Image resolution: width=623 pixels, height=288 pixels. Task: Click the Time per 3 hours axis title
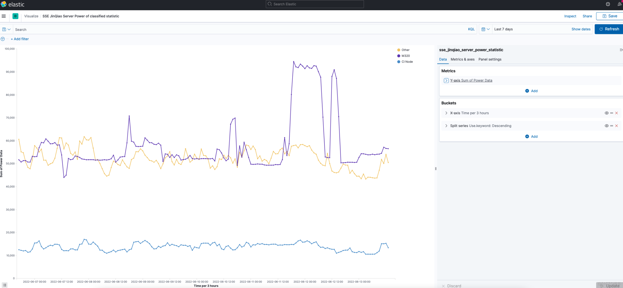point(206,286)
